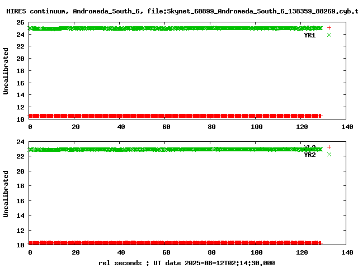Click the 24 tick label on the upper plot y-axis
Image resolution: width=358 pixels, height=268 pixels.
[x=20, y=35]
